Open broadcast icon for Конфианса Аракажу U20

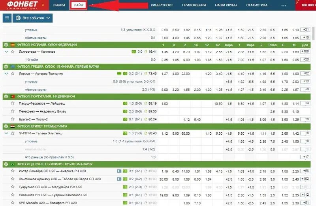pos(119,179)
